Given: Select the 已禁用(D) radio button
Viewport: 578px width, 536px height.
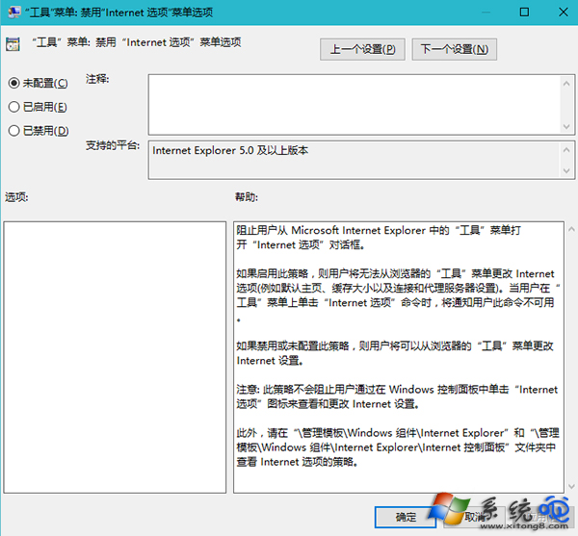Looking at the screenshot, I should click(x=14, y=130).
